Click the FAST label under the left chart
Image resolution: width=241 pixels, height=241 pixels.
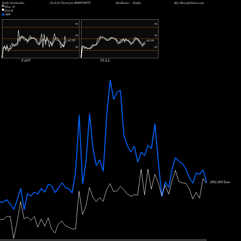point(26,61)
